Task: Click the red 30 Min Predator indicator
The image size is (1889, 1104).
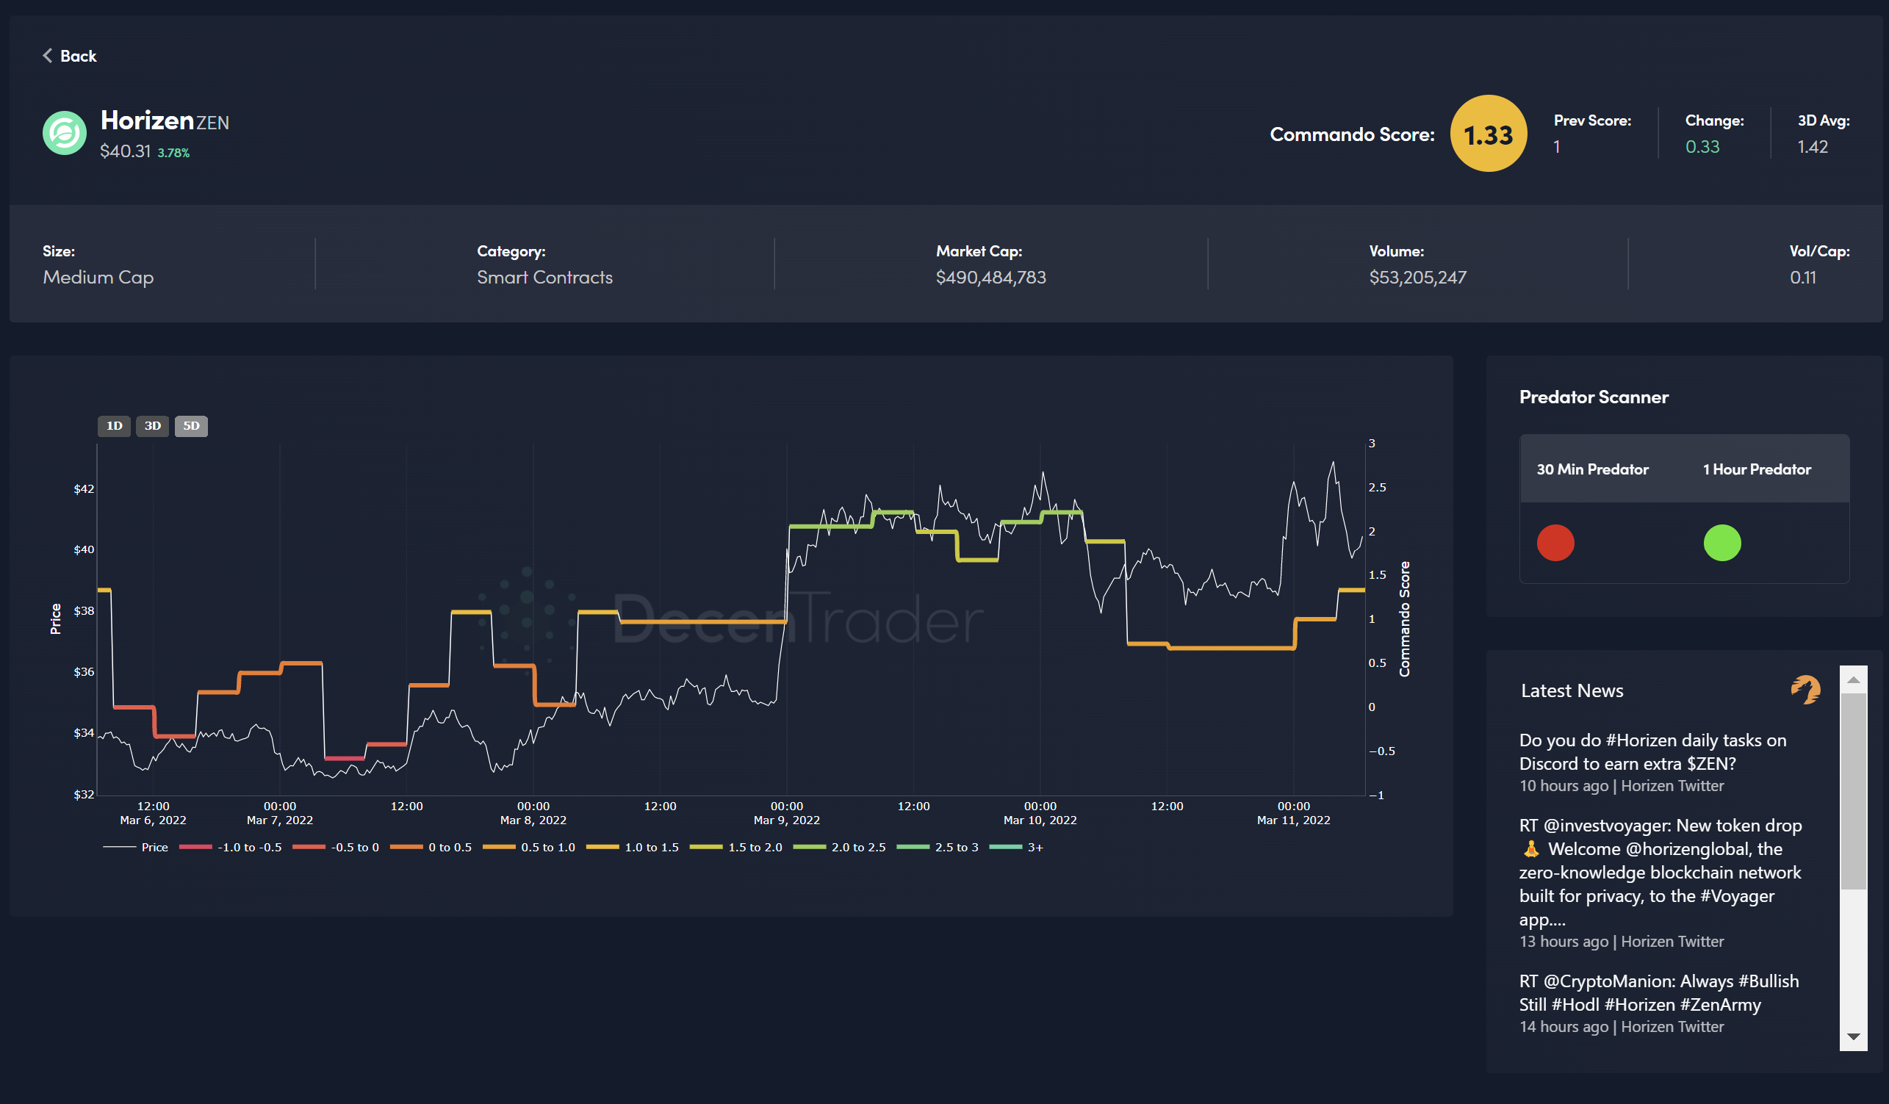Action: [1555, 543]
